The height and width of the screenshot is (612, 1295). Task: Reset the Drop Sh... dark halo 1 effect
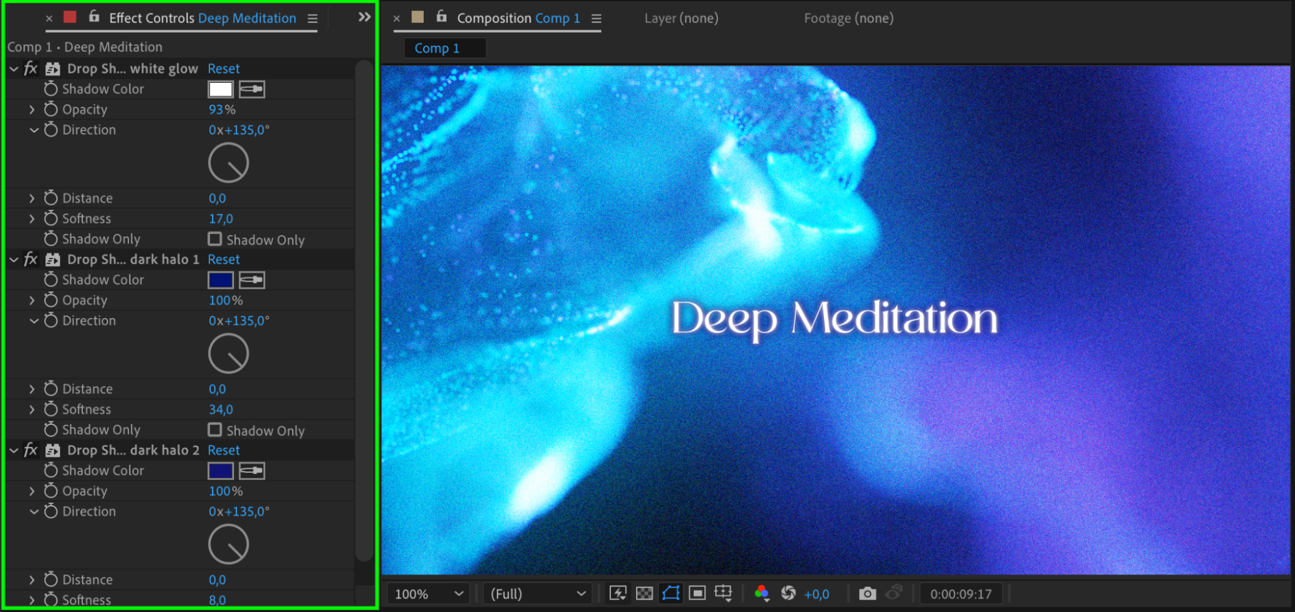point(223,260)
